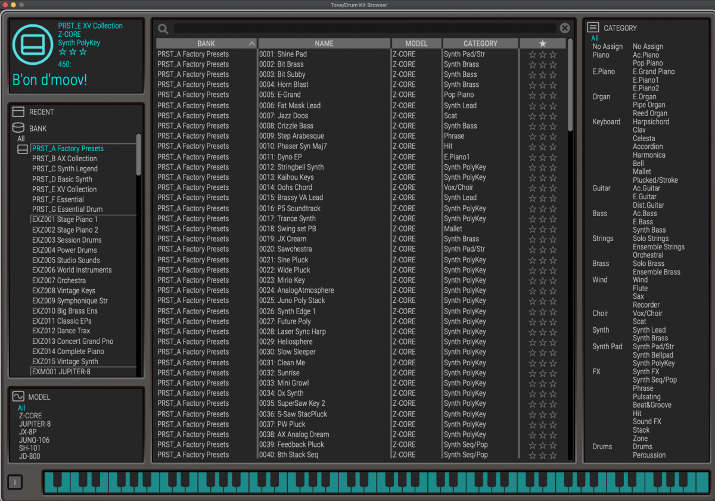Filter by the Beat&Groove category

pos(652,405)
